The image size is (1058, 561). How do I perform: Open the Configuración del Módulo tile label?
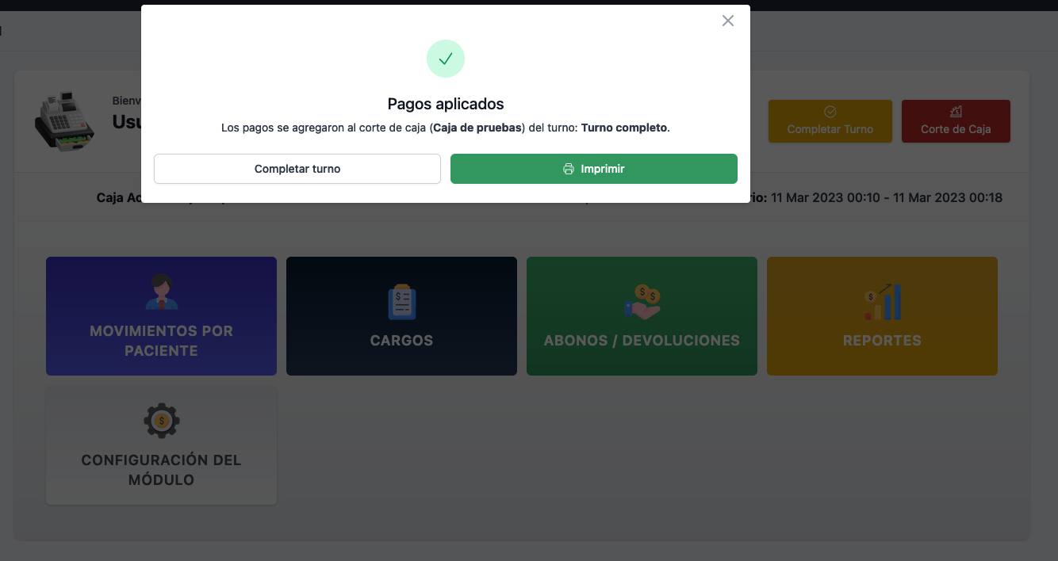coord(161,470)
